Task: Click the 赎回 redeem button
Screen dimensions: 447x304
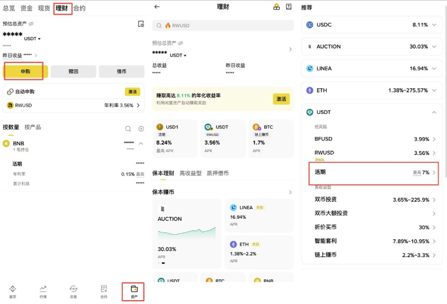Action: click(x=73, y=72)
